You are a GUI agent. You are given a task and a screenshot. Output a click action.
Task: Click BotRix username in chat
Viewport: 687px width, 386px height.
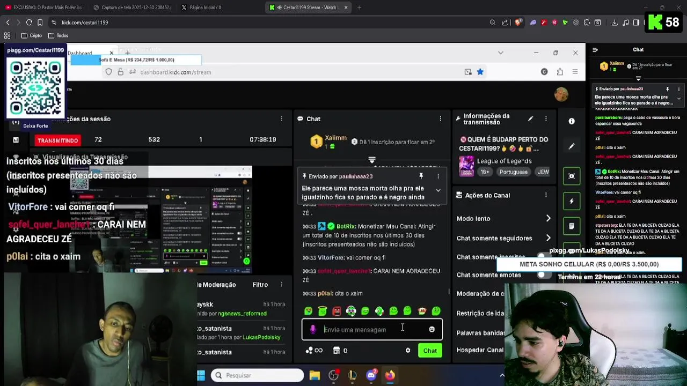(x=346, y=226)
